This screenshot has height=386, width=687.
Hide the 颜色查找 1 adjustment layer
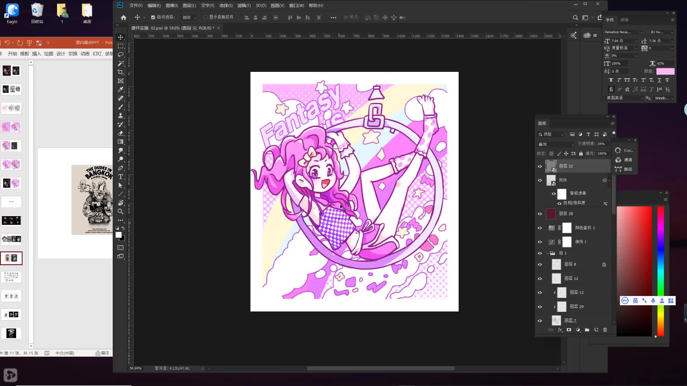coord(540,228)
